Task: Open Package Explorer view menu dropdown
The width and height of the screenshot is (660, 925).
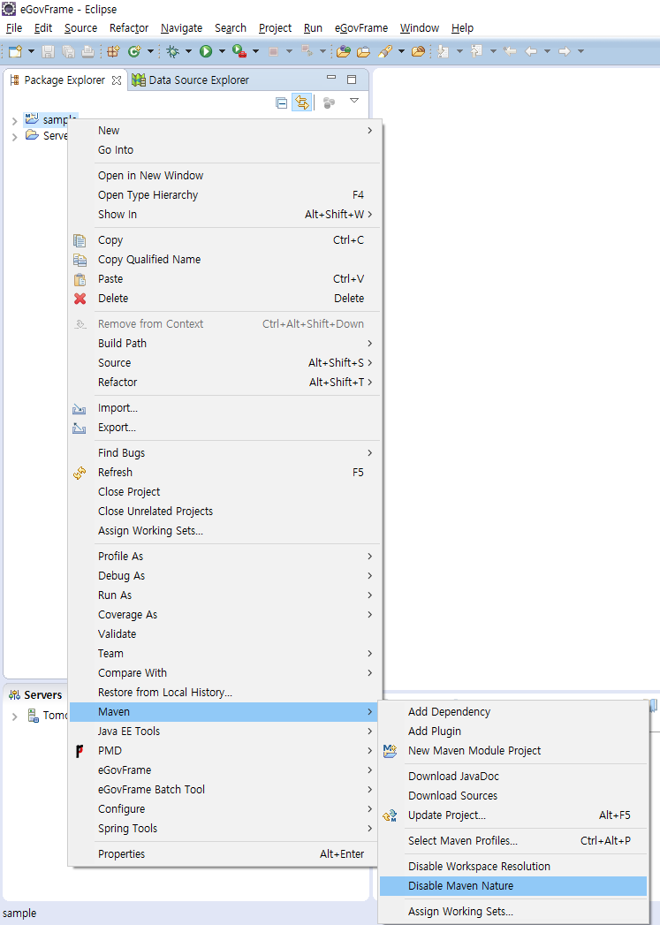Action: [x=354, y=102]
